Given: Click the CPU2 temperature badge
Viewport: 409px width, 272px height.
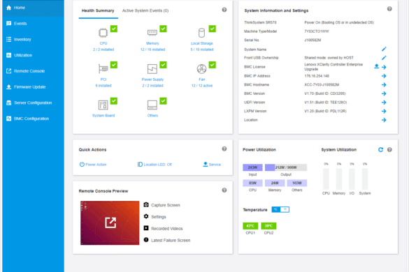Looking at the screenshot, I should [x=268, y=226].
